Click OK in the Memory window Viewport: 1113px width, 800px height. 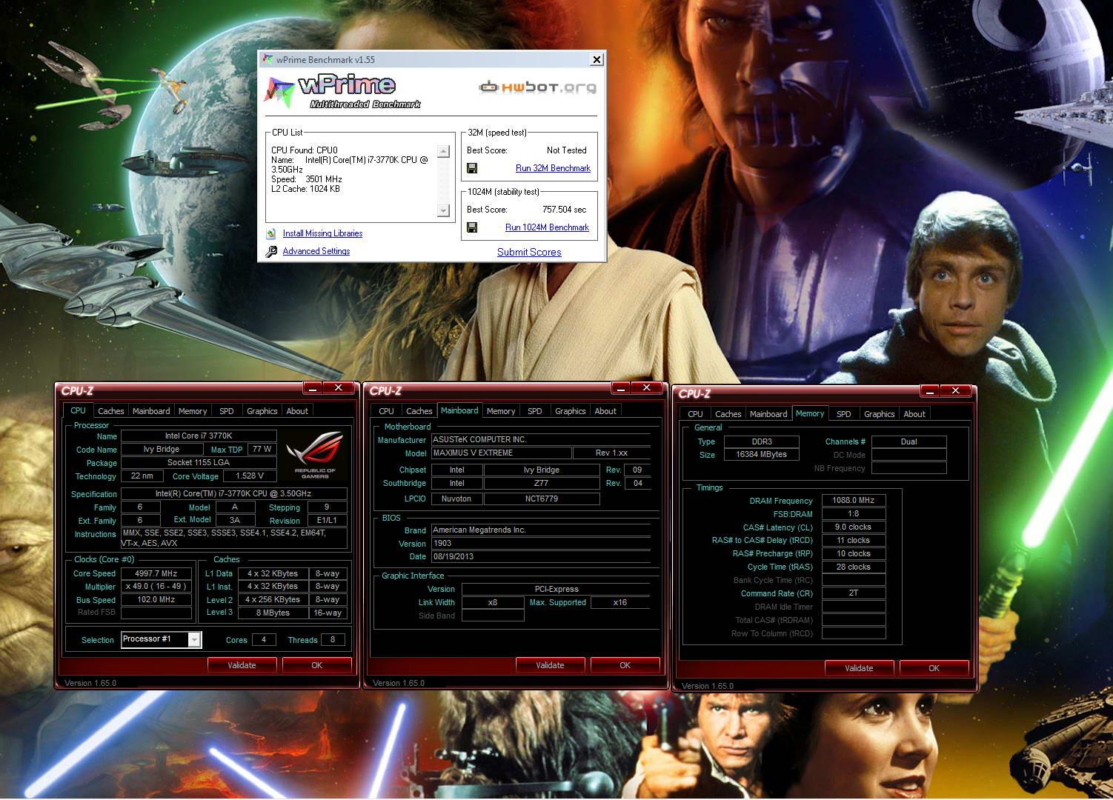coord(934,668)
